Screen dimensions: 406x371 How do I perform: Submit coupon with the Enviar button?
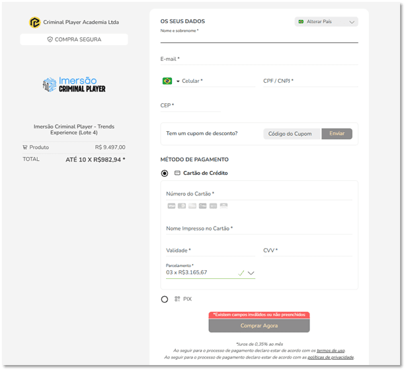click(x=337, y=134)
